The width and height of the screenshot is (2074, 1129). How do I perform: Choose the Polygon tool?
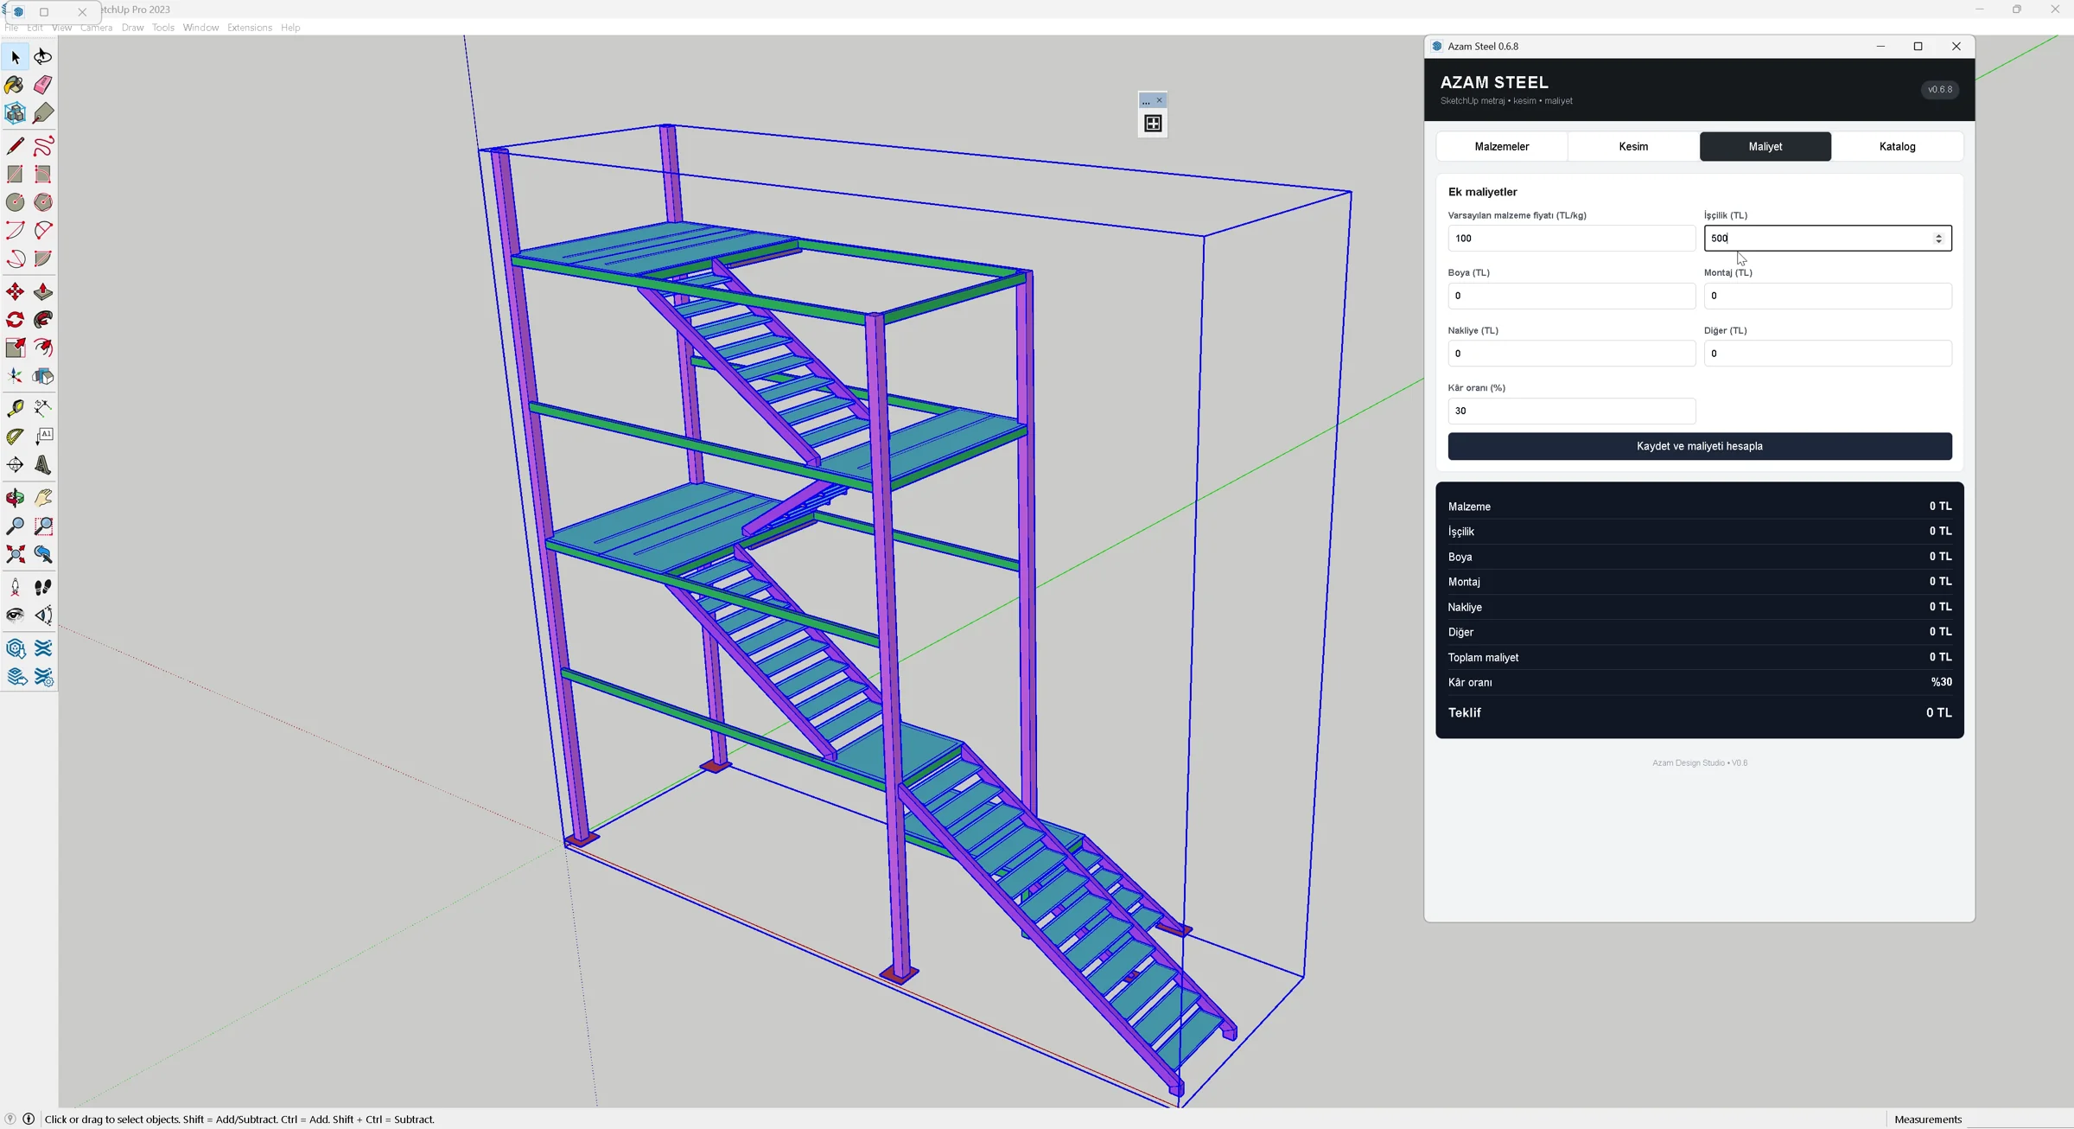pyautogui.click(x=42, y=202)
